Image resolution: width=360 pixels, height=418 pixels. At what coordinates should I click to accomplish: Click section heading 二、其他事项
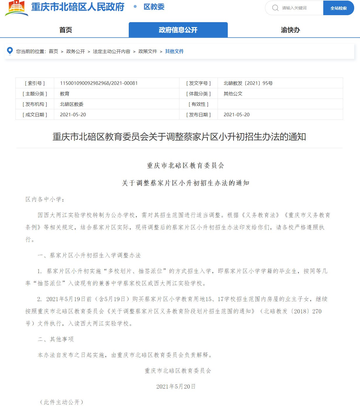(56, 339)
